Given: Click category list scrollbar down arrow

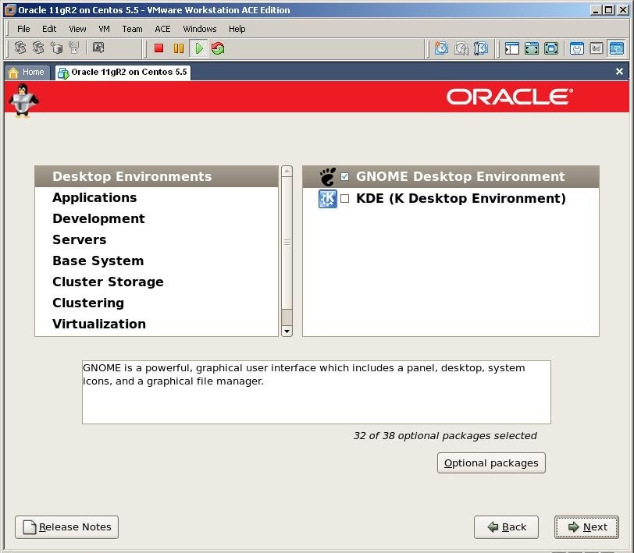Looking at the screenshot, I should [287, 331].
